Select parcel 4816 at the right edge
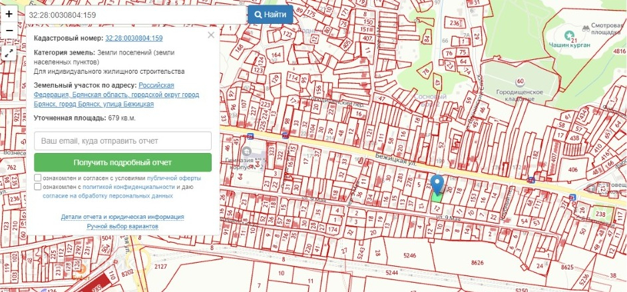Screen dimensions: 627x292 point(619,51)
